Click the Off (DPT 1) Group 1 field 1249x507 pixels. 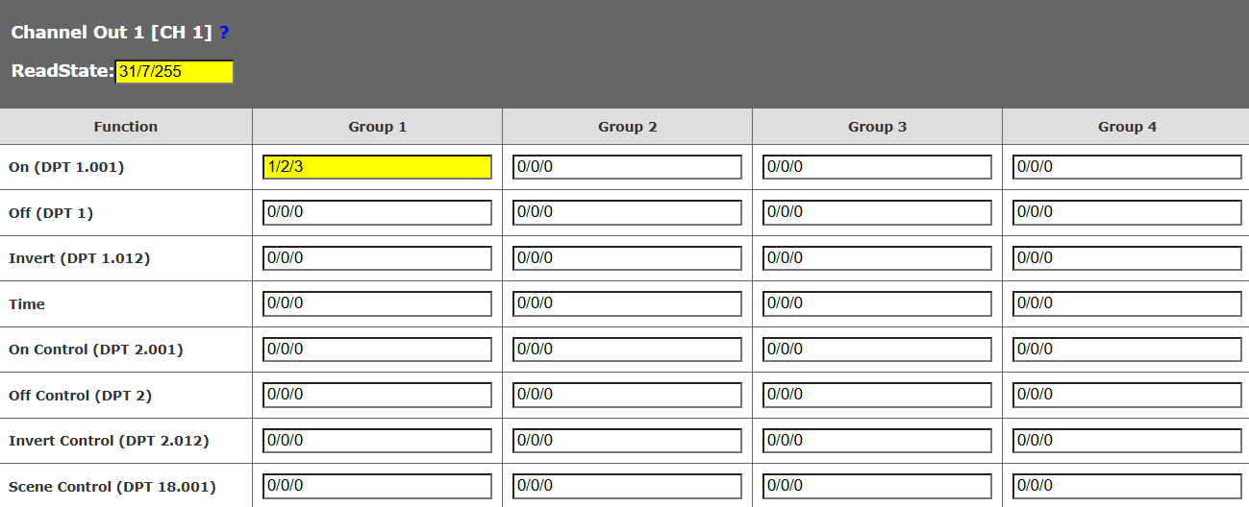click(377, 212)
